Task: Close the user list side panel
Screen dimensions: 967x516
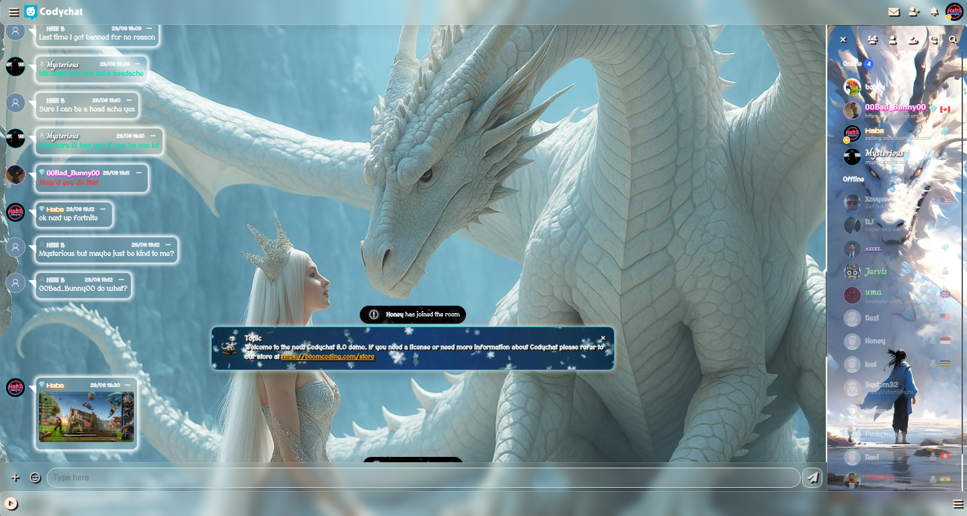Action: point(843,40)
